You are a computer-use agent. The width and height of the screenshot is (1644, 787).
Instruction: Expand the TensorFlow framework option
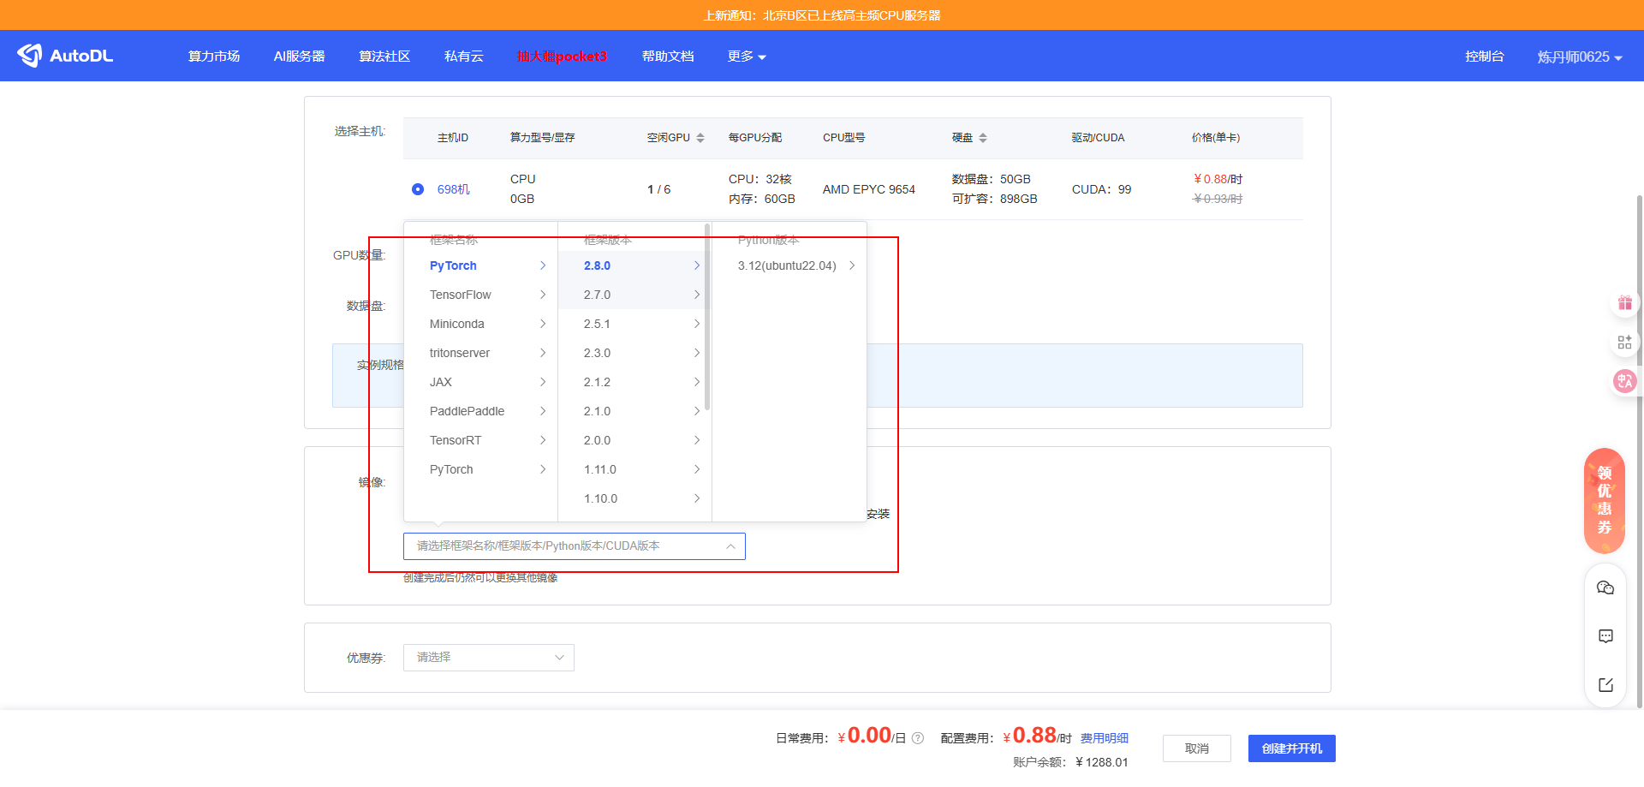(x=480, y=295)
